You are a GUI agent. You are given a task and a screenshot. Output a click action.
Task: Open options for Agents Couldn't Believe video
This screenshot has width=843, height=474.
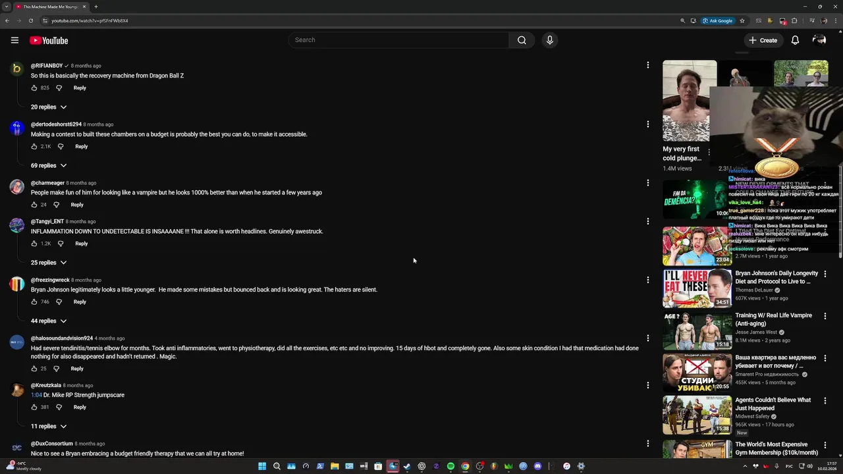click(825, 400)
